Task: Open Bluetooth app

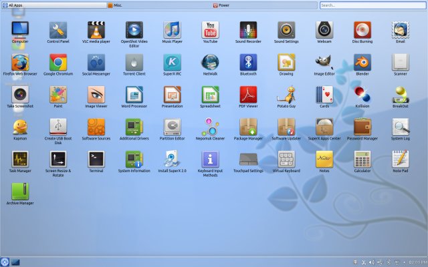Action: [x=248, y=62]
